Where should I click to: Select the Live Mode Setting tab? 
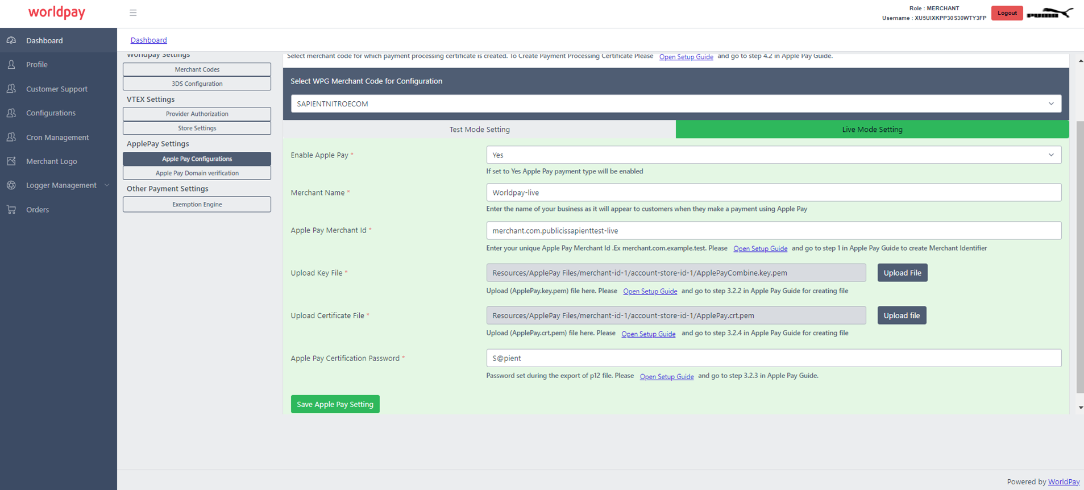872,130
